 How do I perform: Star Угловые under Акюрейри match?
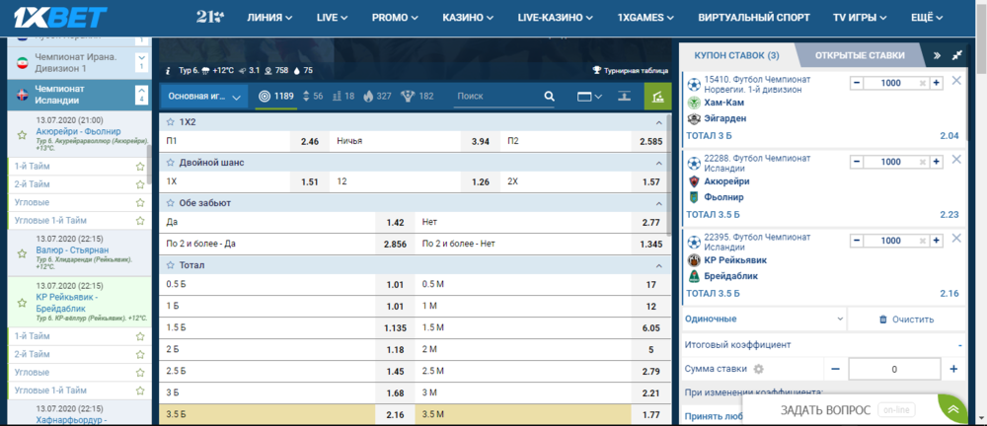(140, 202)
